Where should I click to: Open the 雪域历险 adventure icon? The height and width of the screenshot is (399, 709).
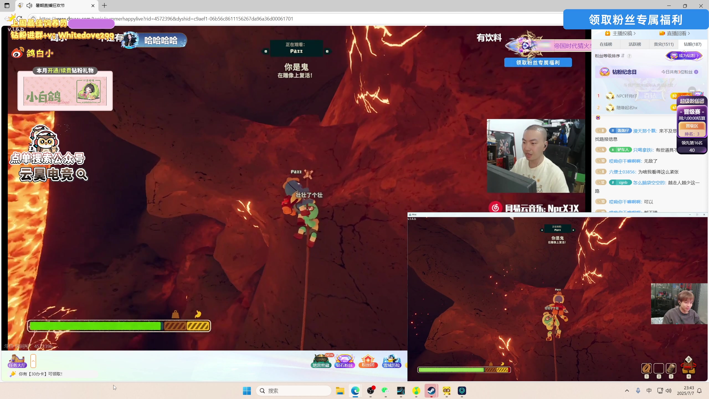click(392, 361)
